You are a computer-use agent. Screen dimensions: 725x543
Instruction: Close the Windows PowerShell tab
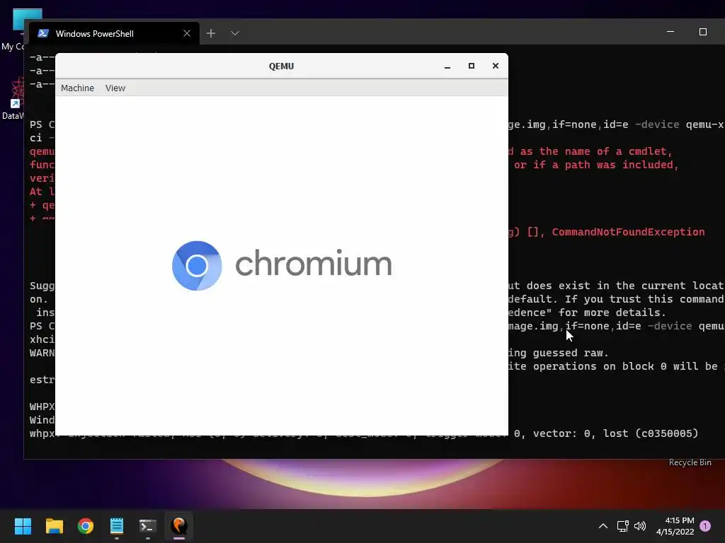pos(187,33)
